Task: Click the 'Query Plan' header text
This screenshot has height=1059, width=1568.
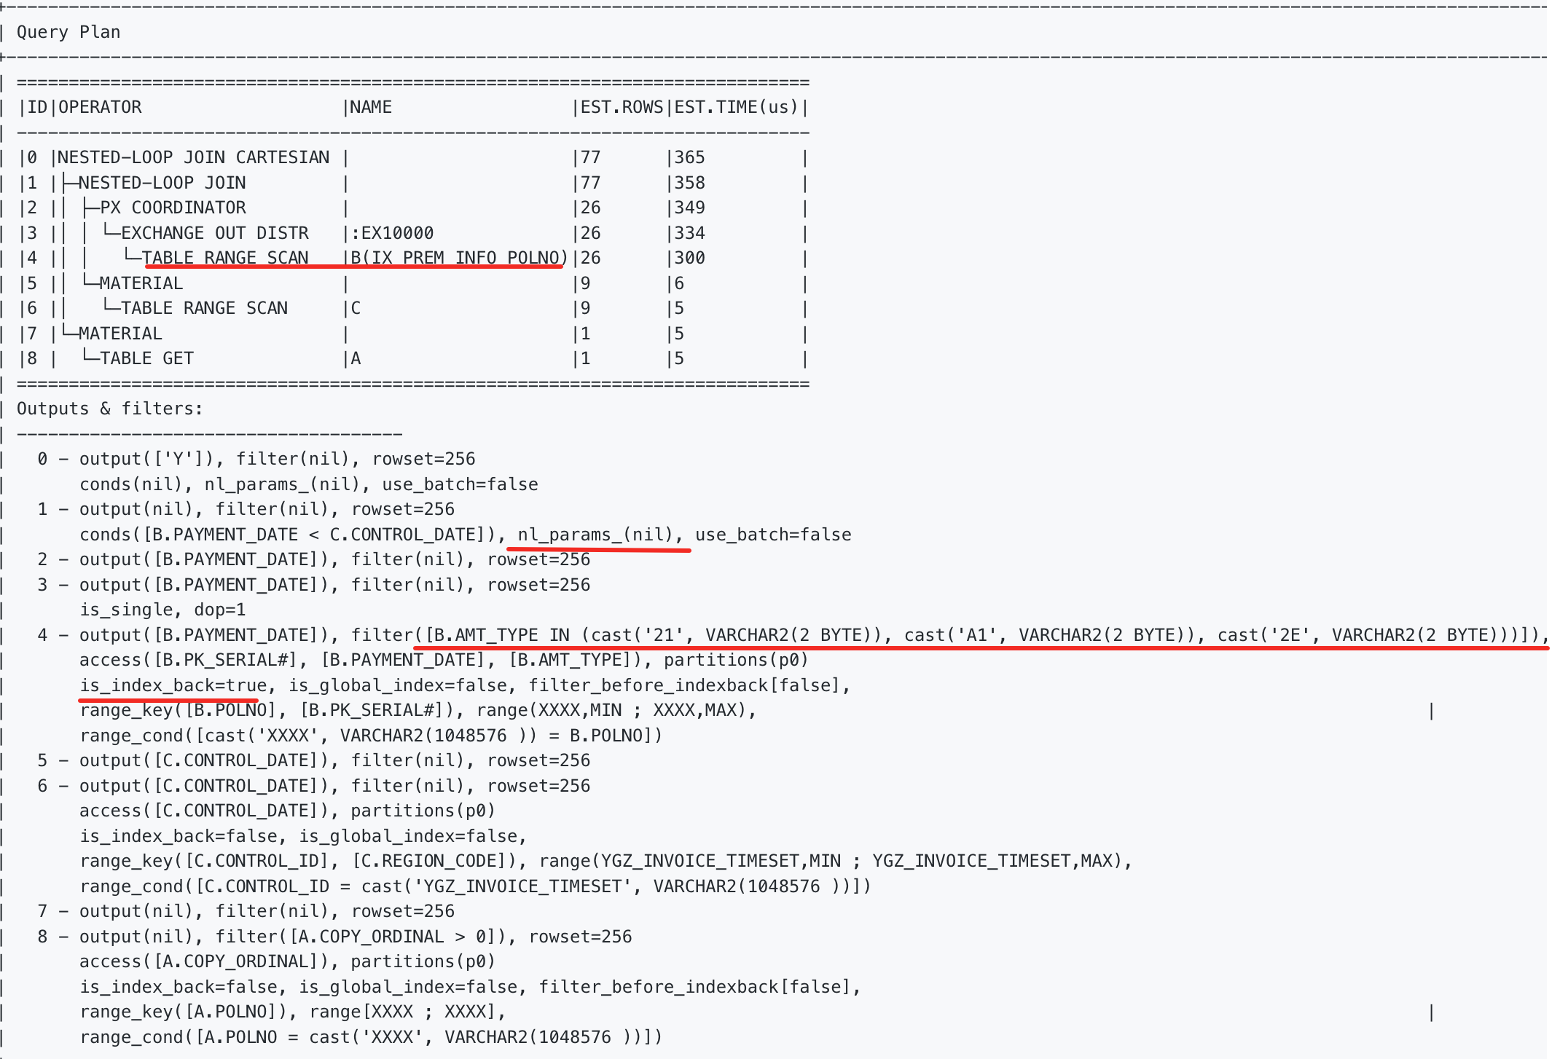Action: click(68, 32)
